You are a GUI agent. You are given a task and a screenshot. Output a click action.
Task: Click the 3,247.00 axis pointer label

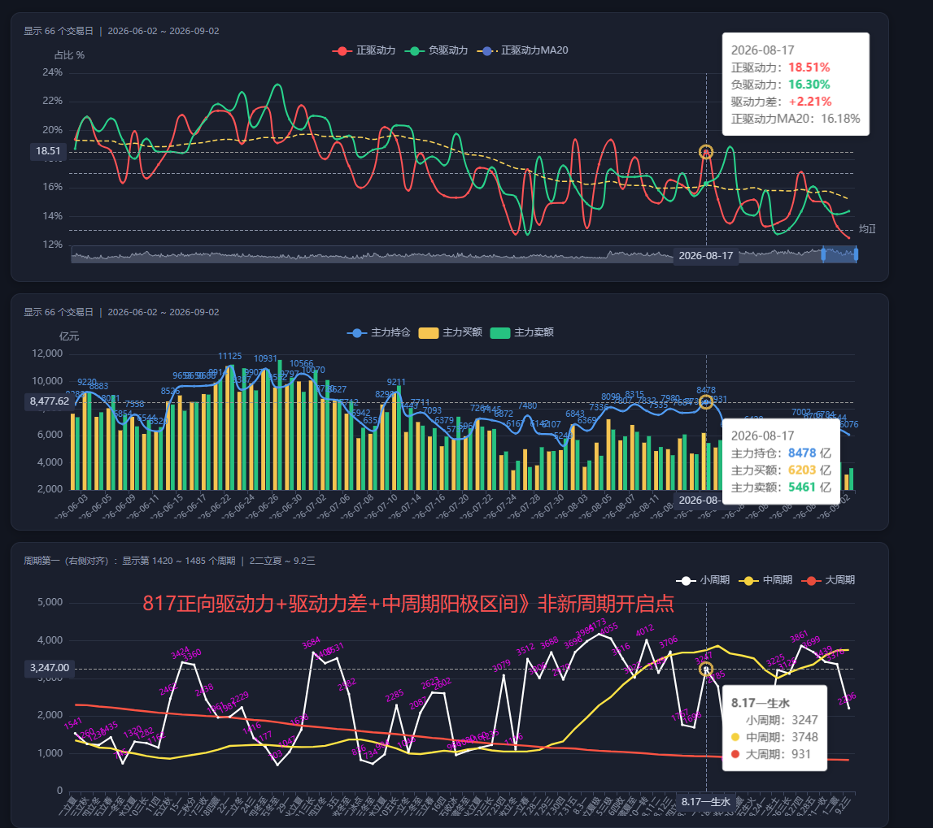tap(50, 667)
